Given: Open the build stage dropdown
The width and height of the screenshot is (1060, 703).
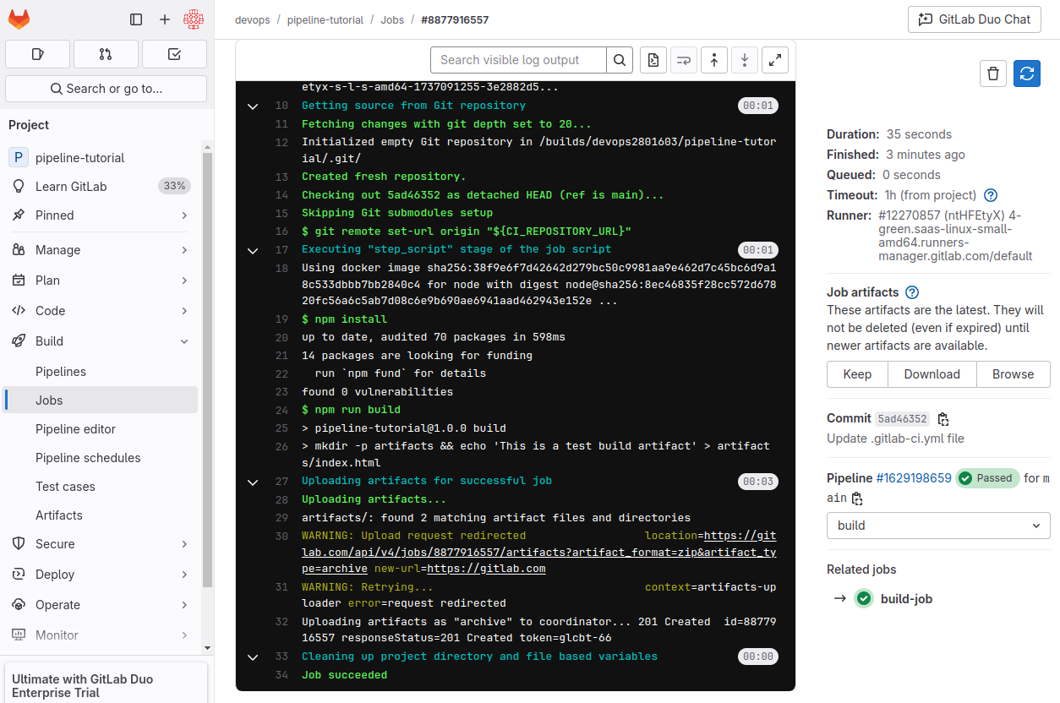Looking at the screenshot, I should click(x=938, y=526).
